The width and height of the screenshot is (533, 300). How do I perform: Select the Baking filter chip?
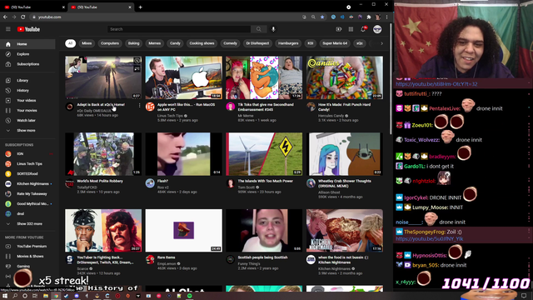133,43
